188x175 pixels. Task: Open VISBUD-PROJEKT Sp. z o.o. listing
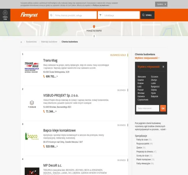pyautogui.click(x=61, y=95)
